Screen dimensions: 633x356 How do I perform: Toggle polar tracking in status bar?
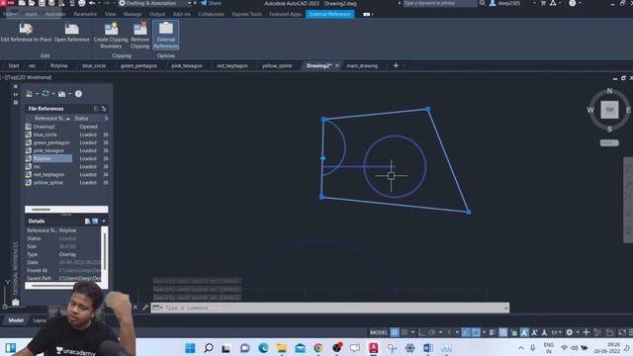pyautogui.click(x=431, y=332)
